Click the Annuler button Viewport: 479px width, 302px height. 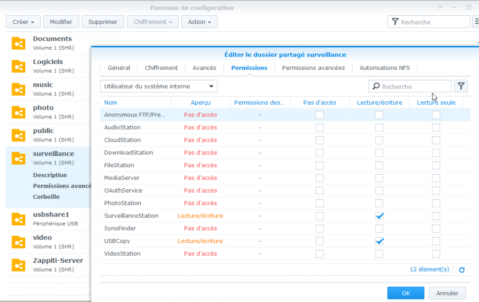tap(447, 293)
